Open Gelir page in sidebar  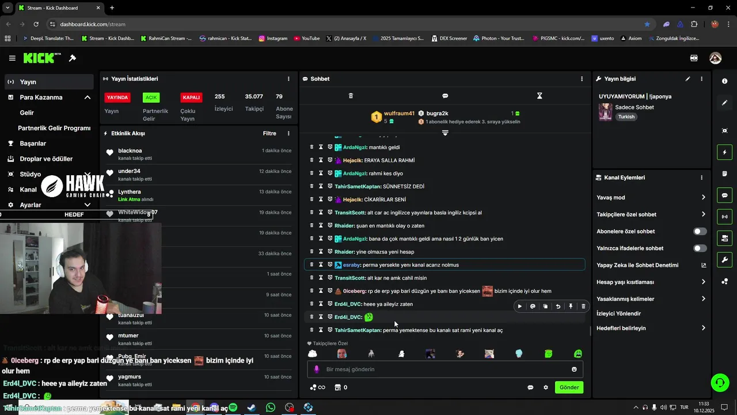point(27,113)
